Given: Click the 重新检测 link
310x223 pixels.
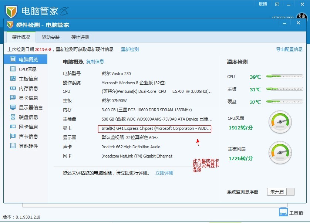Looking at the screenshot, I should pos(130,50).
